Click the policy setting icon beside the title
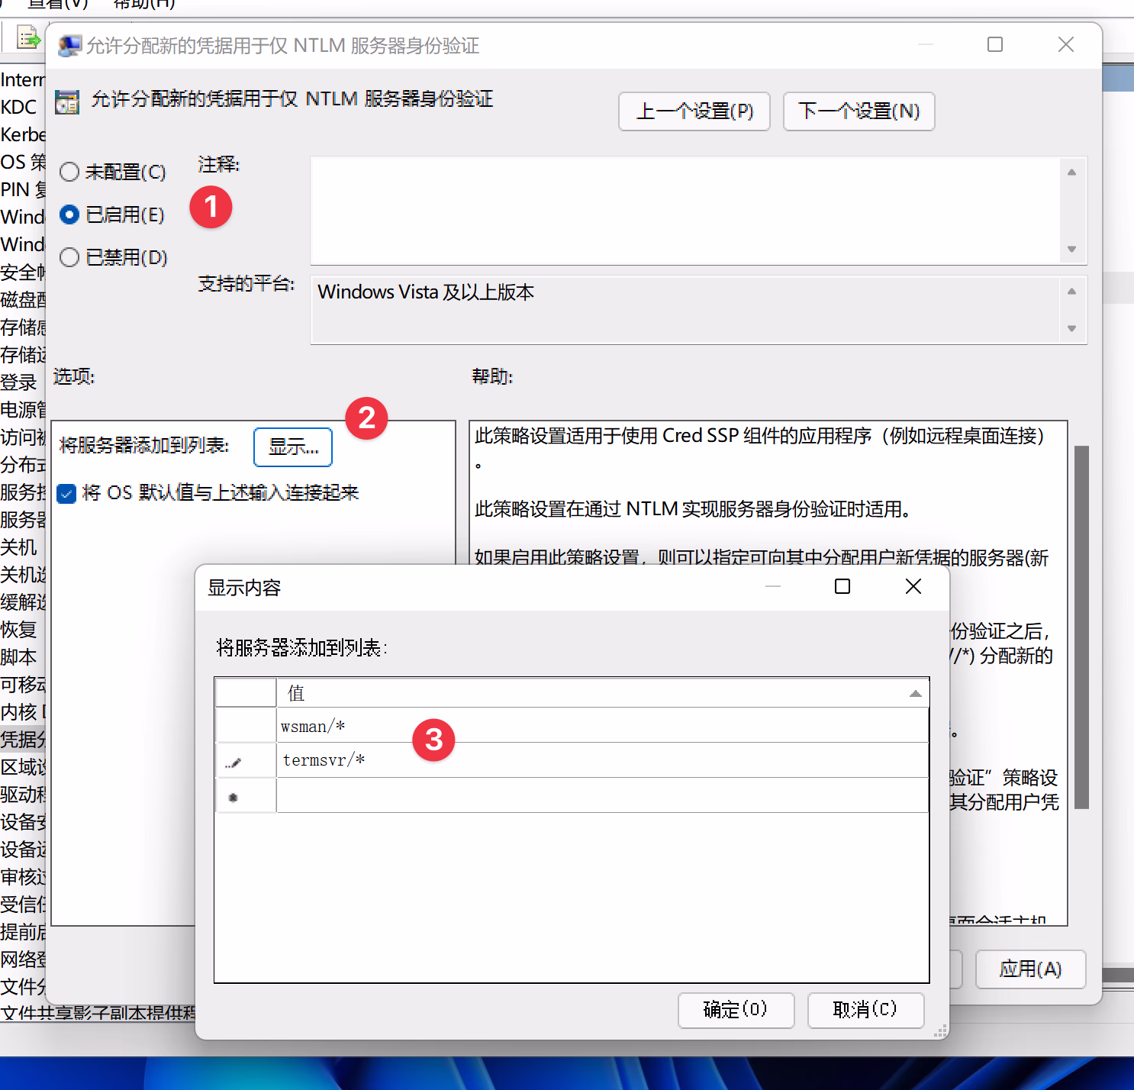The image size is (1134, 1090). tap(67, 102)
